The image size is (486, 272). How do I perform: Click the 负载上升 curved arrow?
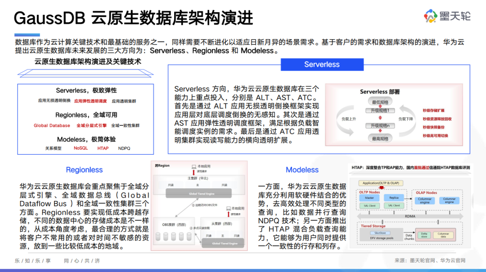tap(346, 120)
